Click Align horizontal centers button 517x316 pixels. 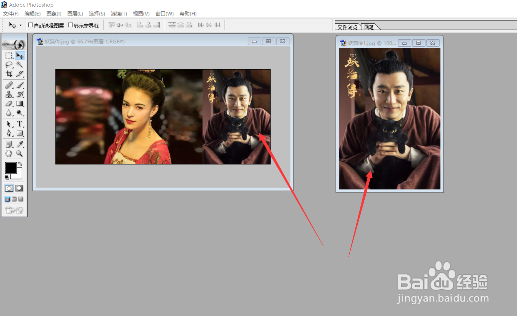[x=148, y=25]
